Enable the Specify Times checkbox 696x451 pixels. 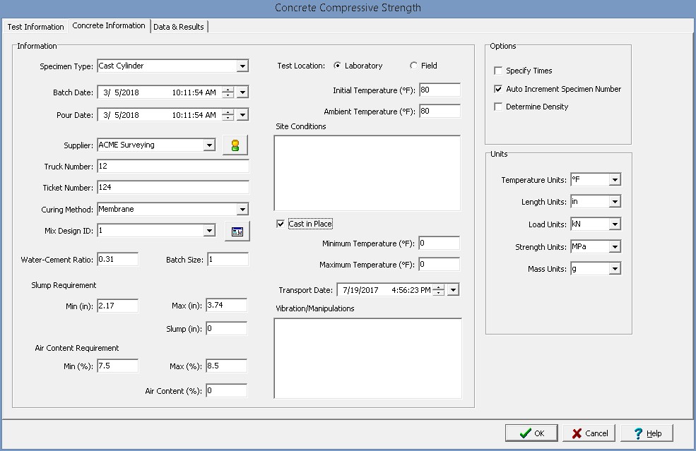click(x=499, y=71)
